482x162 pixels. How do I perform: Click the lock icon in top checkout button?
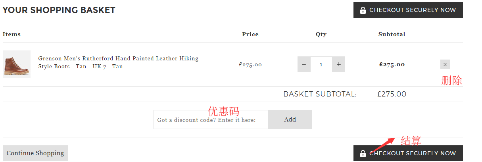point(363,10)
